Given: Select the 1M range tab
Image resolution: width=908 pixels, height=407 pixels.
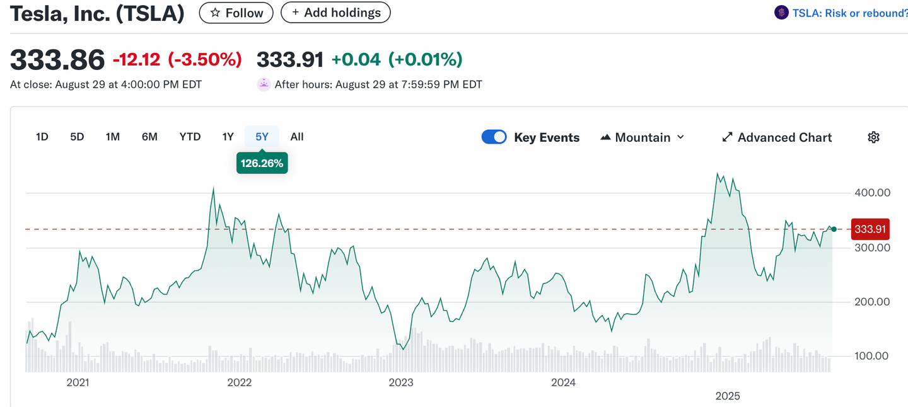Looking at the screenshot, I should tap(113, 137).
